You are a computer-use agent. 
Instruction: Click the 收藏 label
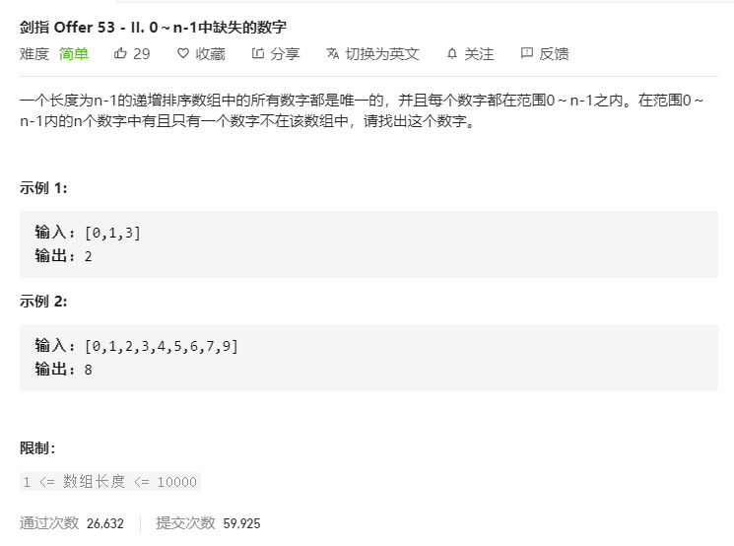click(210, 54)
